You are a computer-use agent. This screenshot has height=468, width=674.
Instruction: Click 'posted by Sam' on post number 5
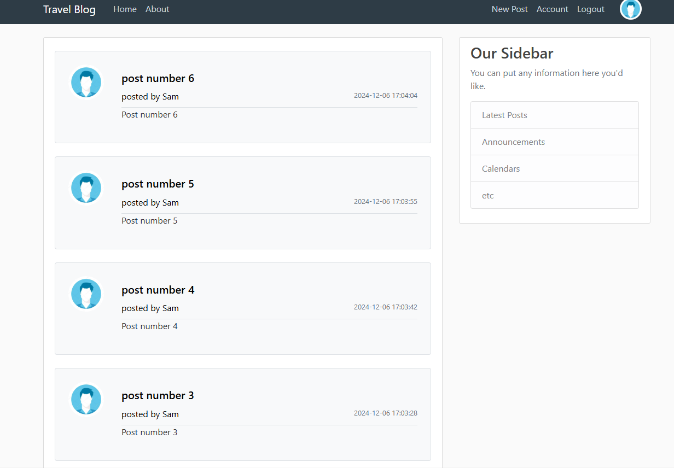tap(150, 203)
